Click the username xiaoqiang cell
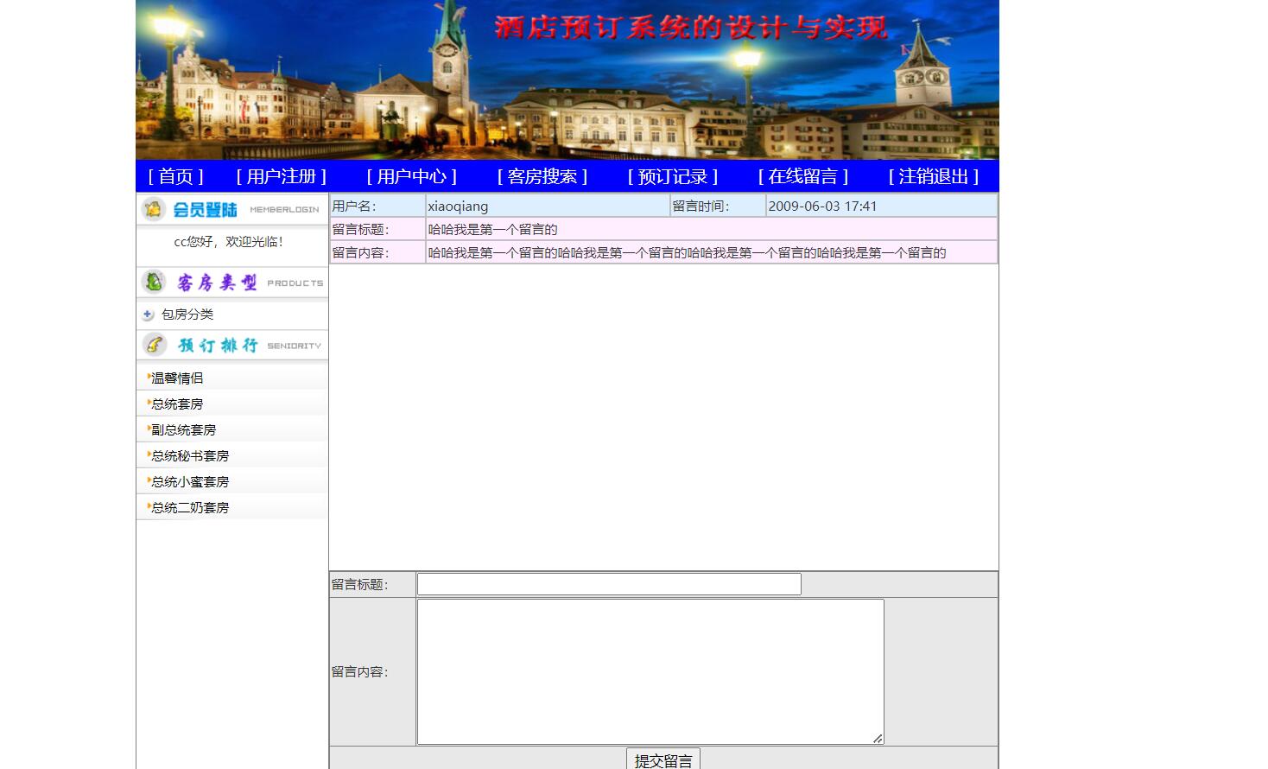The width and height of the screenshot is (1268, 769). [548, 206]
